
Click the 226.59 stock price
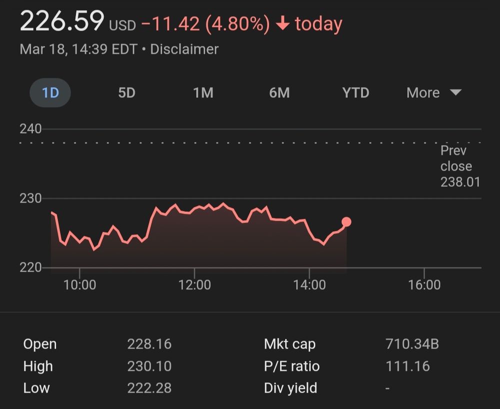[62, 23]
